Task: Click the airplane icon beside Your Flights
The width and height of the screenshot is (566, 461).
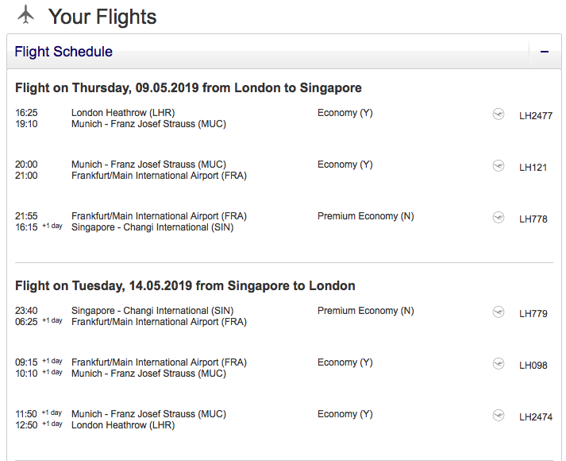Action: [26, 14]
